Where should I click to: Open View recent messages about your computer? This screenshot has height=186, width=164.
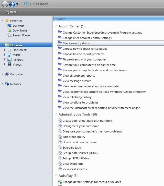click(91, 86)
